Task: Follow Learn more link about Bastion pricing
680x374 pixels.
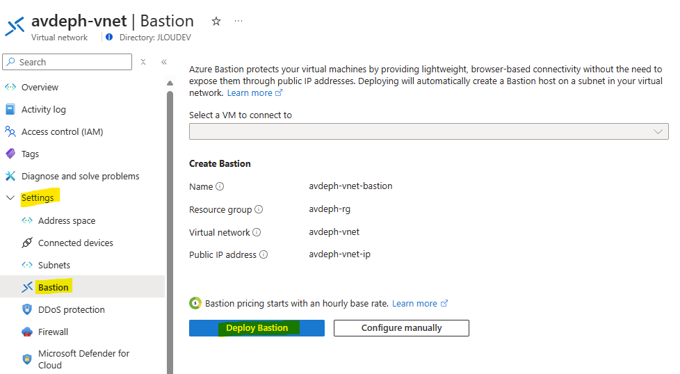Action: [419, 303]
